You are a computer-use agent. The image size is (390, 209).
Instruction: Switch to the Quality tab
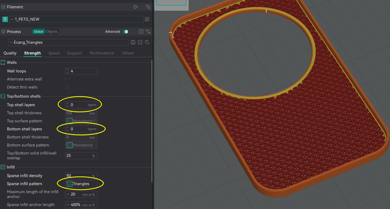pyautogui.click(x=10, y=53)
